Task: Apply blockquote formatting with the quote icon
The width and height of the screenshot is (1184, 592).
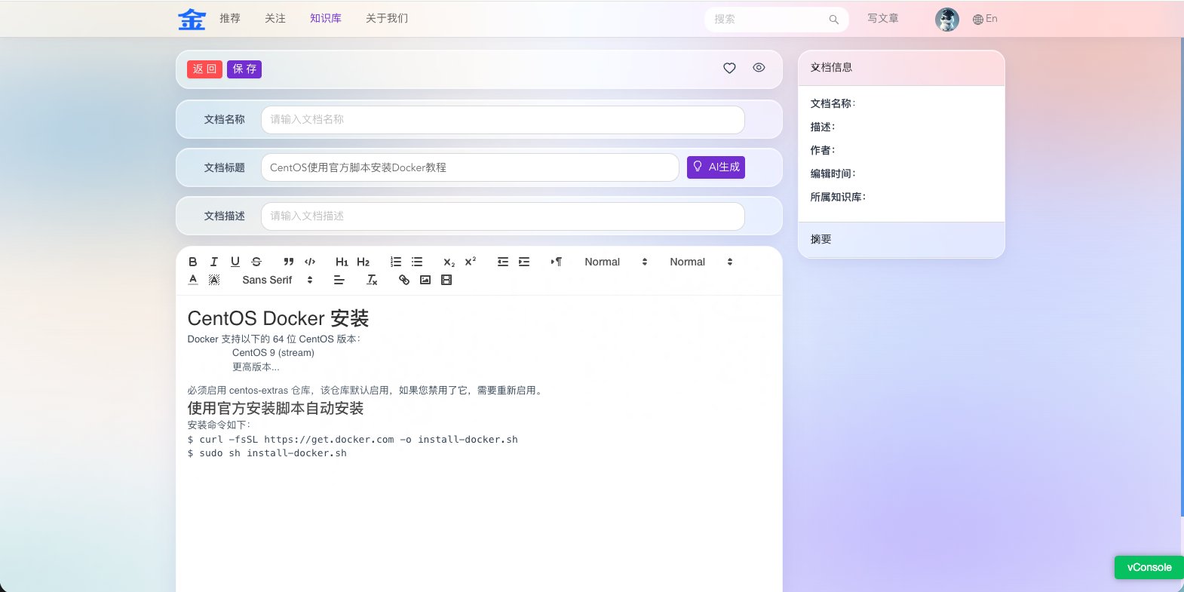Action: point(289,262)
